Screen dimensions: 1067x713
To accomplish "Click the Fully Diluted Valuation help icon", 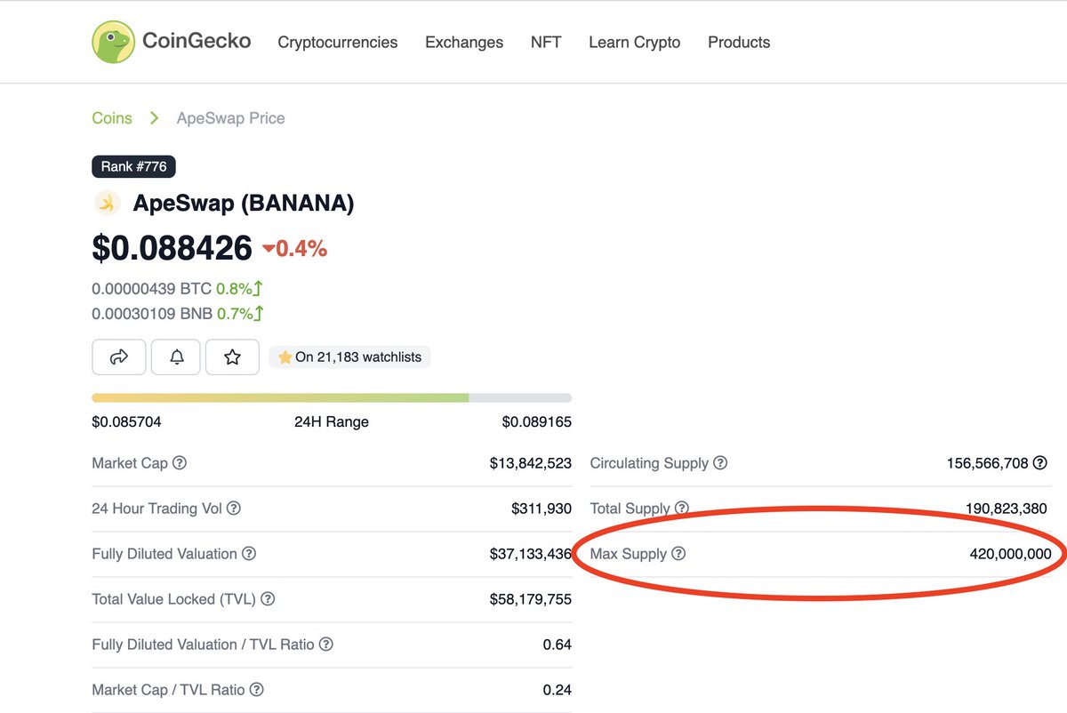I will [249, 554].
